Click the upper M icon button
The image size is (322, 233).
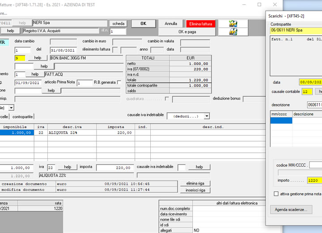click(233, 23)
